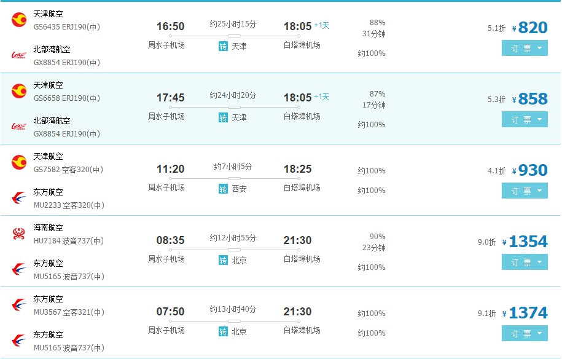Expand the 订票 dropdown arrow for ¥820 fare
Viewport: 562px width, 359px height.
click(539, 49)
